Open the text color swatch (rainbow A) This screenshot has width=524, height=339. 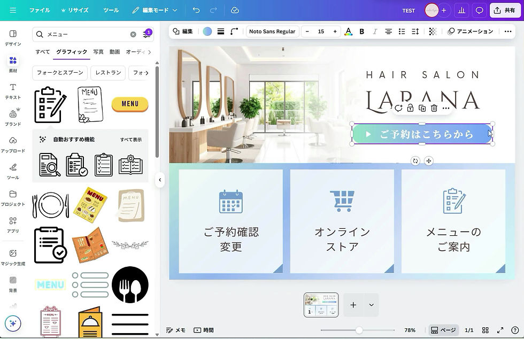pos(348,31)
